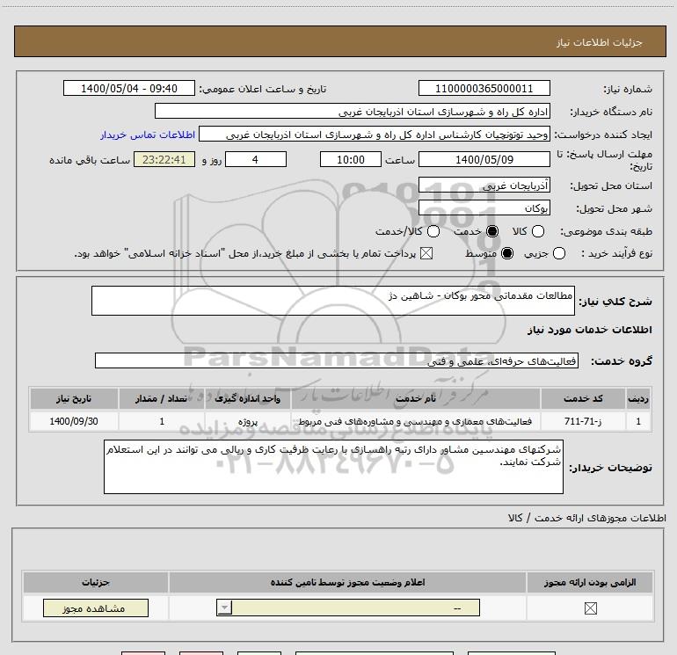Viewport: 677px width, 655px height.
Task: Click delivery province field آذربایجان غربی
Action: coord(484,185)
